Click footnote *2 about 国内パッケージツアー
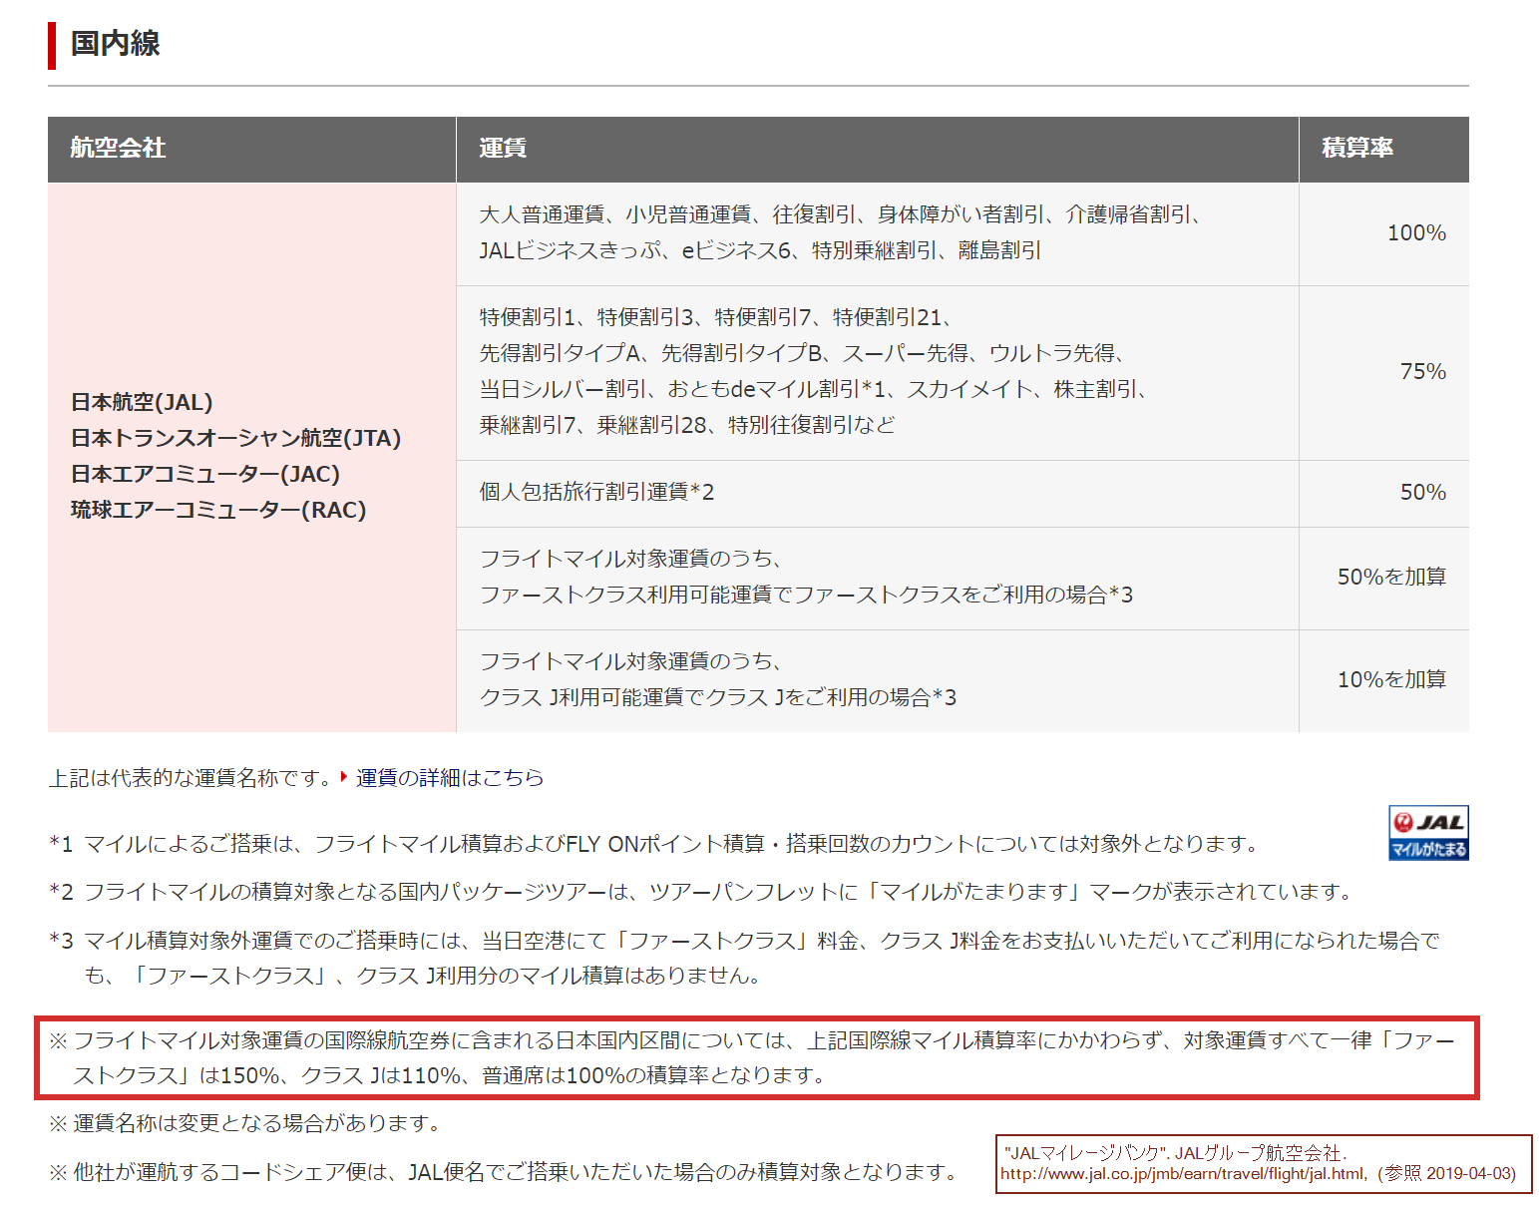Viewport: 1539px width, 1206px height. click(702, 892)
